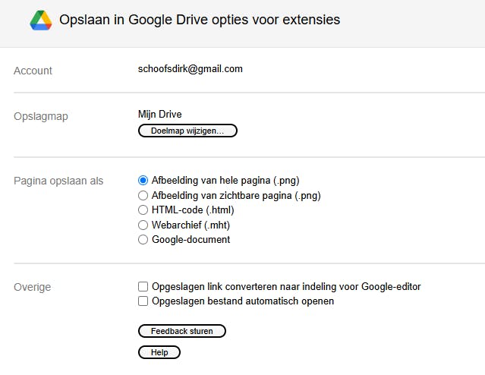This screenshot has width=485, height=375.
Task: Toggle 'Opgeslagen bestand automatisch openen' checkbox
Action: click(x=143, y=301)
